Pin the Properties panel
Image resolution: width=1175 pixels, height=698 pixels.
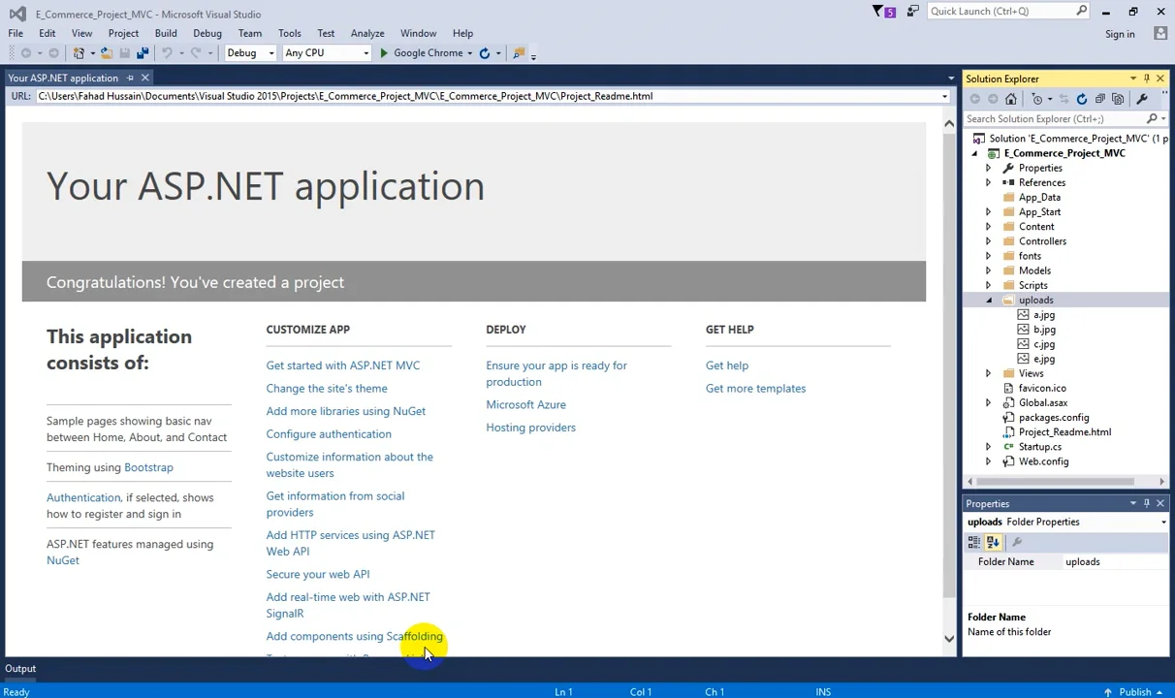click(x=1146, y=503)
